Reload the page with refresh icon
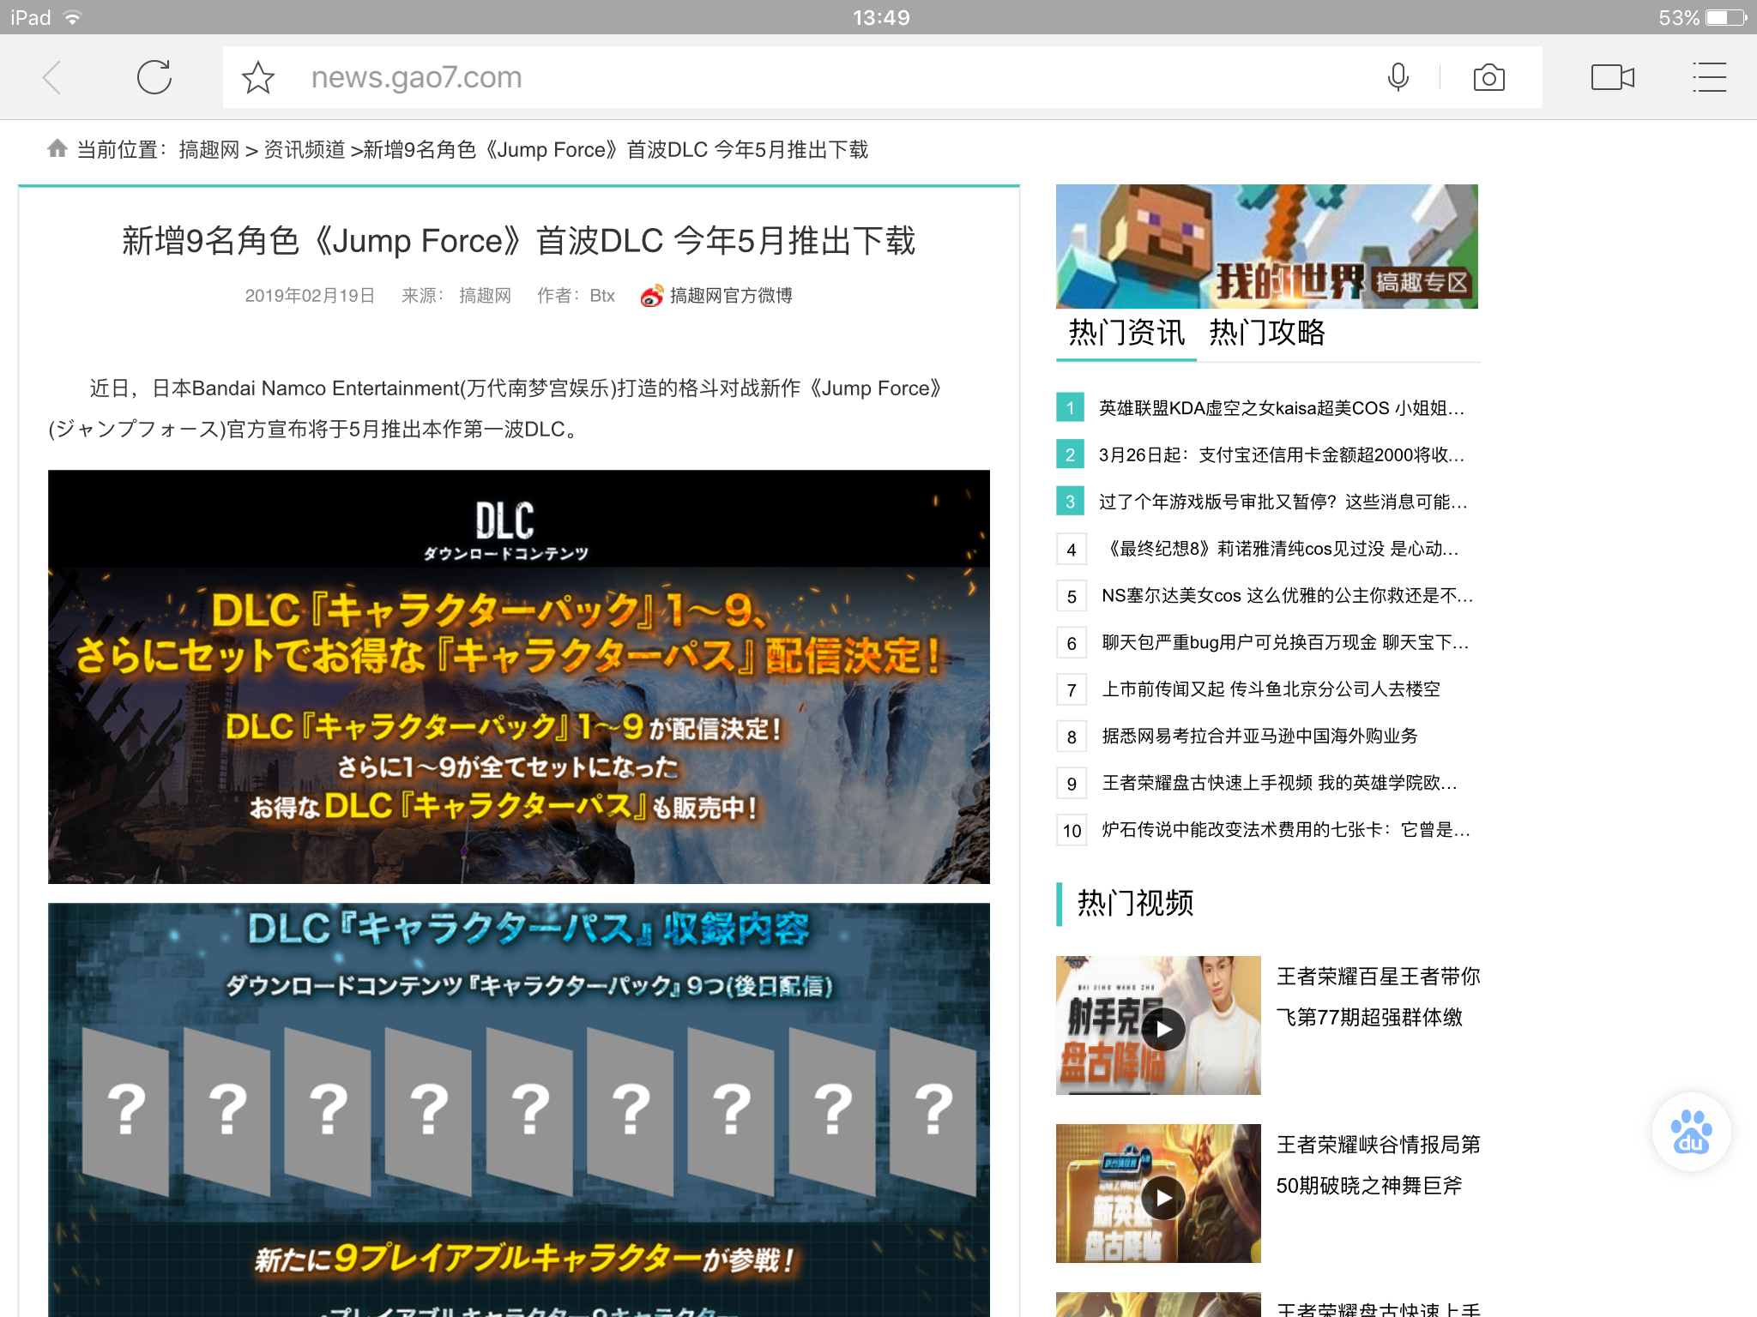The height and width of the screenshot is (1317, 1757). [154, 77]
